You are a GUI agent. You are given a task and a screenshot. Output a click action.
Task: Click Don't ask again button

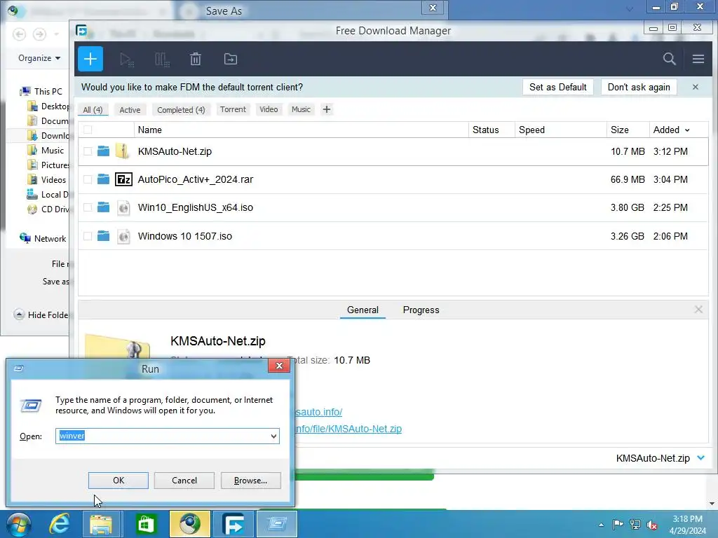click(x=639, y=87)
